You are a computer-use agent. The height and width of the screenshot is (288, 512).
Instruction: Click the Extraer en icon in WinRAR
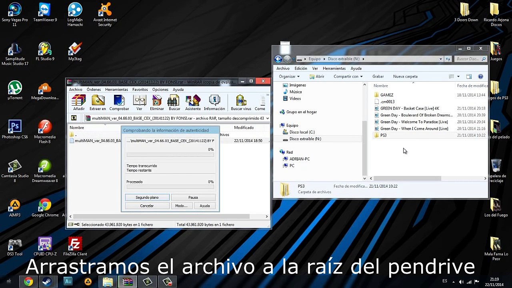[x=98, y=103]
